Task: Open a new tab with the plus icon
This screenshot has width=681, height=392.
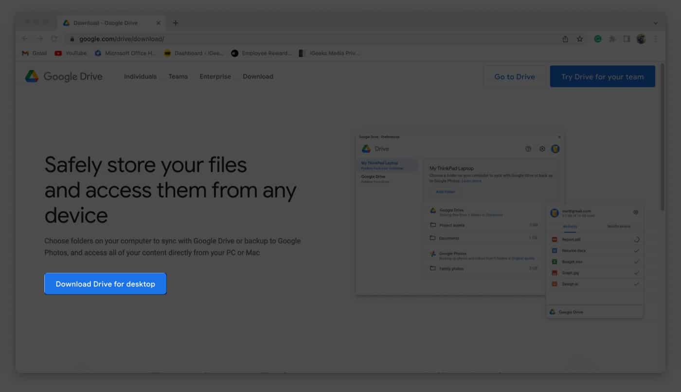Action: (176, 23)
